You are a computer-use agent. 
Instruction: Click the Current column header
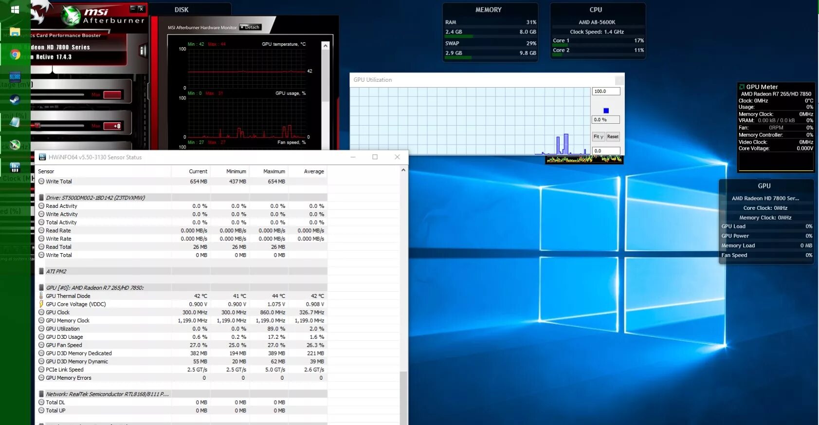coord(191,171)
